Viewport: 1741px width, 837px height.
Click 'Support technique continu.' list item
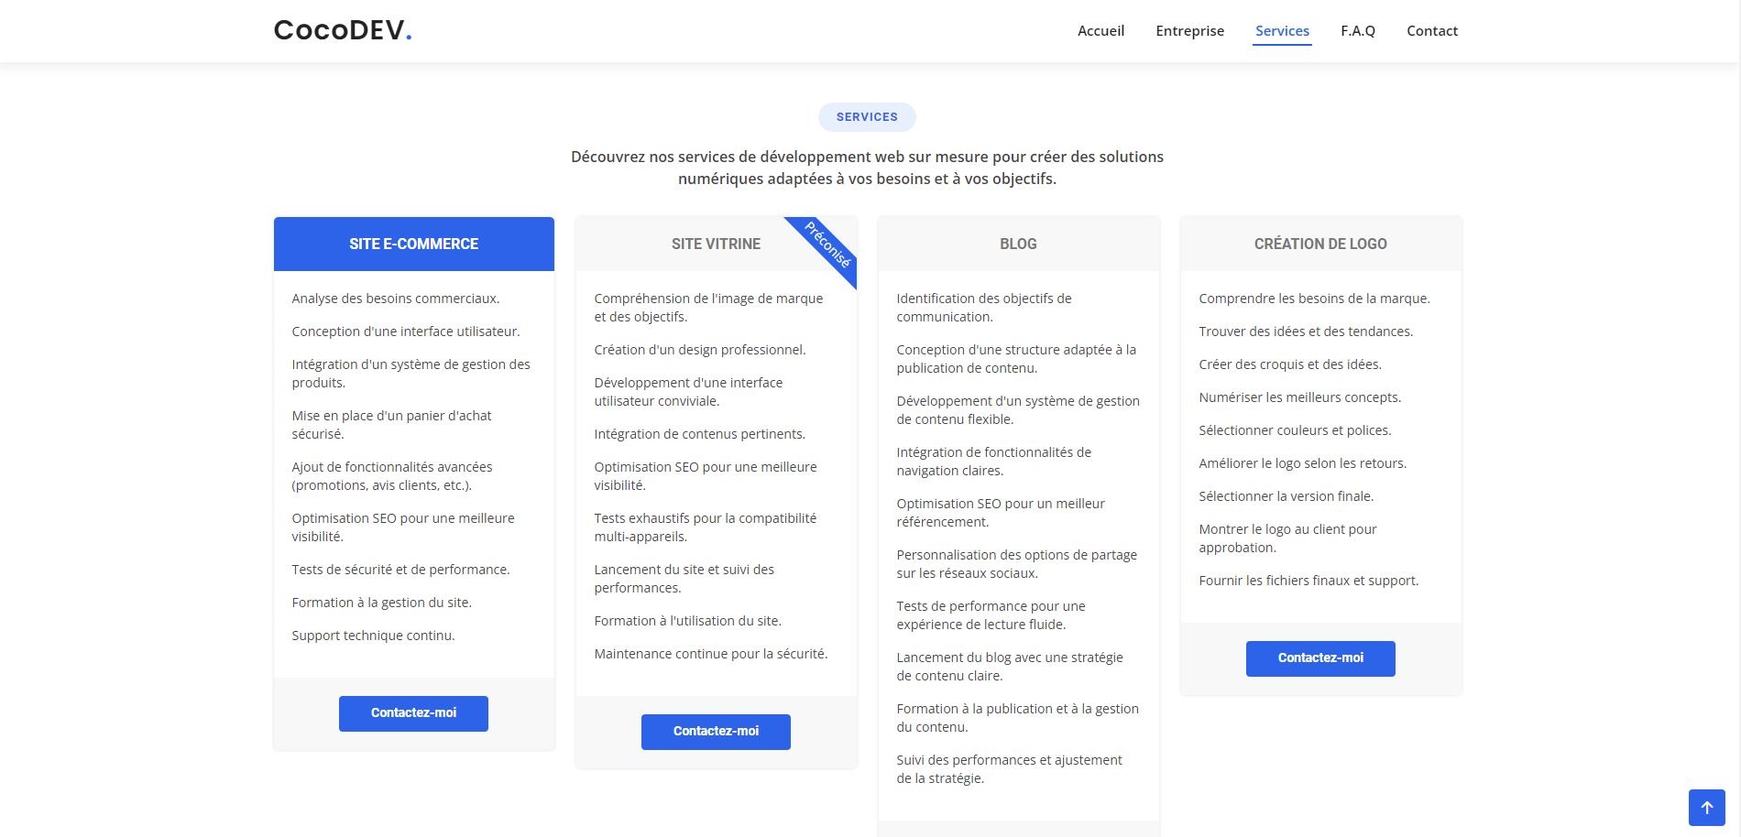tap(373, 636)
